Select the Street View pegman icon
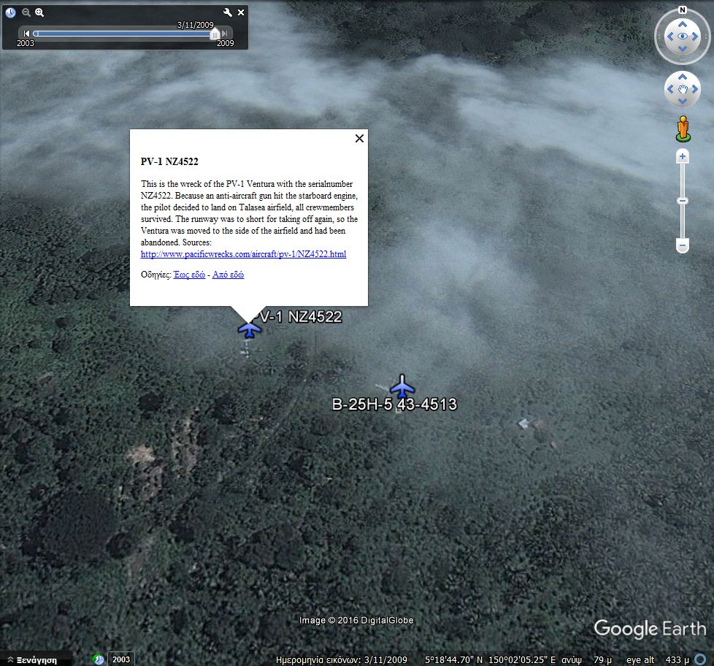 click(x=683, y=129)
